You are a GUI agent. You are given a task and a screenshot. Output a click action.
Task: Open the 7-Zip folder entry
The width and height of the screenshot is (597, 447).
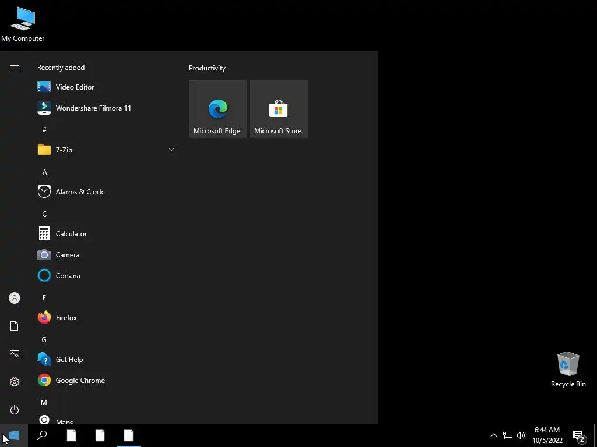[x=106, y=150]
